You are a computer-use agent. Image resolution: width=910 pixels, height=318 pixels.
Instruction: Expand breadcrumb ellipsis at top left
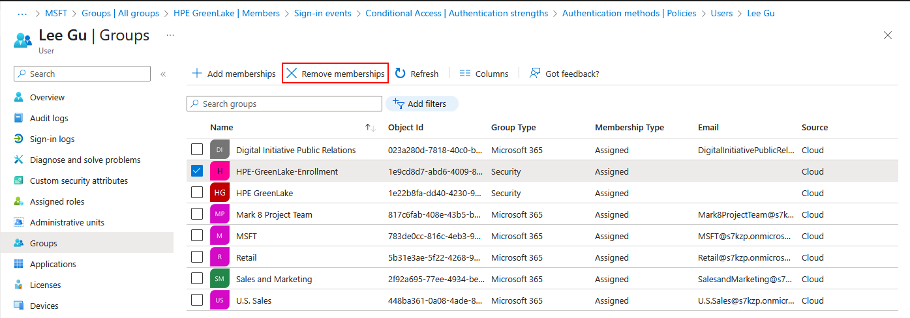coord(22,13)
